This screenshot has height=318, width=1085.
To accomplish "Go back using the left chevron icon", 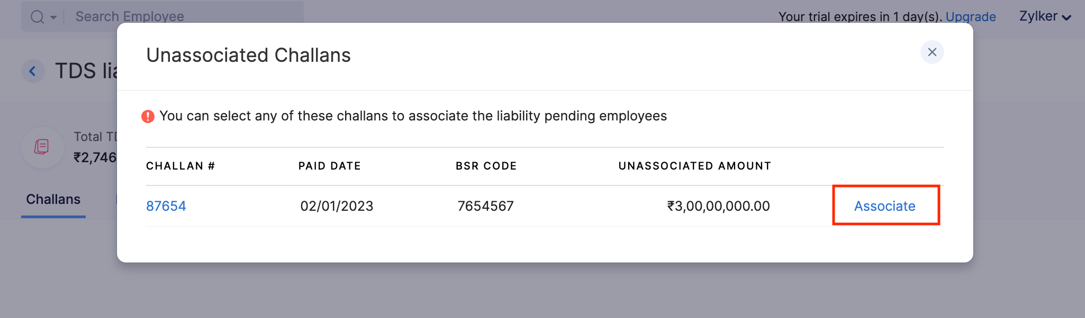I will 33,71.
